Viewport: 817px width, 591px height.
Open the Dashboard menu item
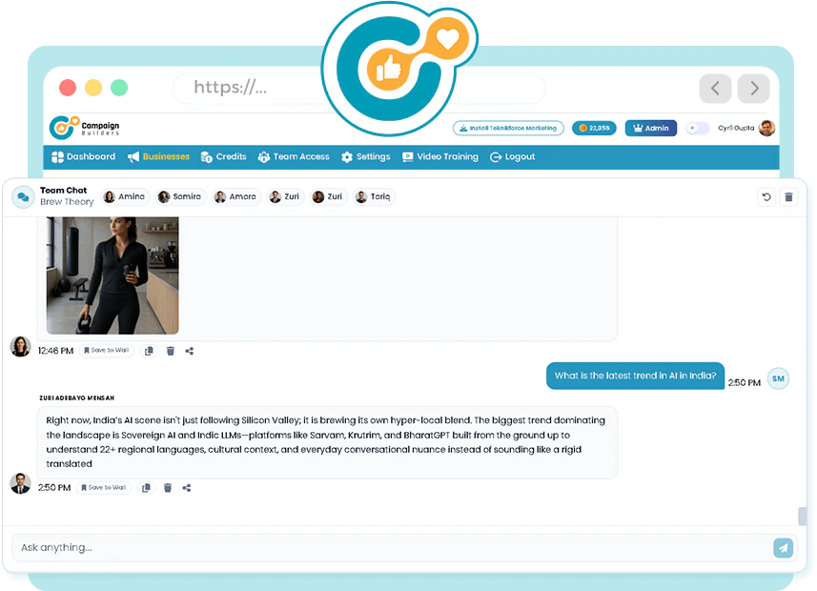point(83,156)
